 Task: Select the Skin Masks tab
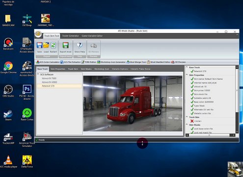(86, 69)
